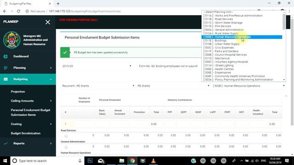The height and width of the screenshot is (165, 294).
Task: Click the Chrome taskbar icon
Action: click(132, 161)
